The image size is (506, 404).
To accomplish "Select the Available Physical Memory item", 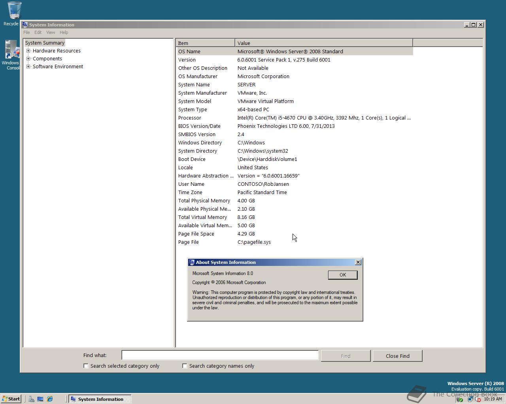I will (205, 209).
